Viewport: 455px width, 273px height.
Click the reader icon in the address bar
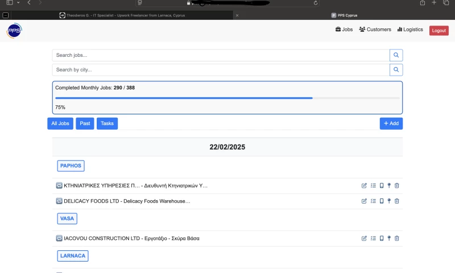click(x=140, y=3)
